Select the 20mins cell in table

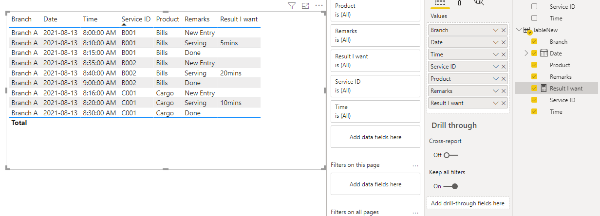point(231,73)
